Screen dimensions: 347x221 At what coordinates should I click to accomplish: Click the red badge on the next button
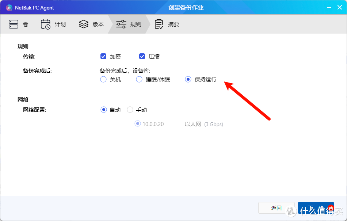(330, 207)
